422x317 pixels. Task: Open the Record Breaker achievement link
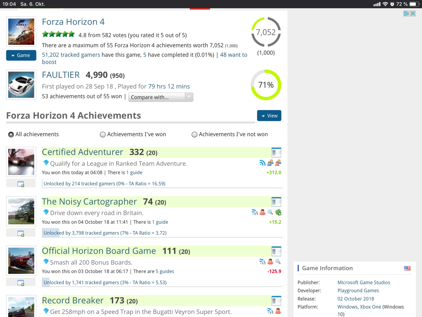pyautogui.click(x=73, y=300)
